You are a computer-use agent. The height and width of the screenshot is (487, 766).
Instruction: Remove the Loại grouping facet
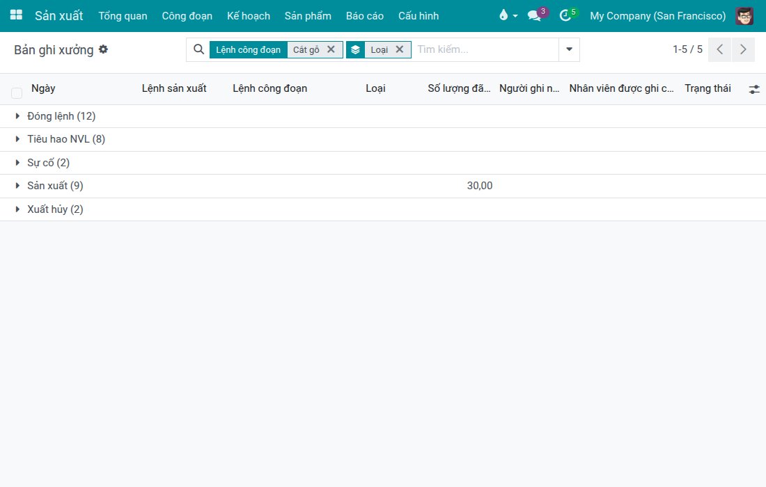click(x=399, y=49)
